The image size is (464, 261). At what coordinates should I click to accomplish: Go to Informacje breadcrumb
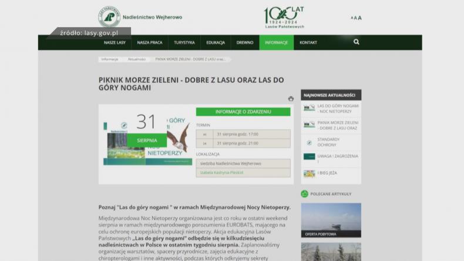tap(110, 59)
